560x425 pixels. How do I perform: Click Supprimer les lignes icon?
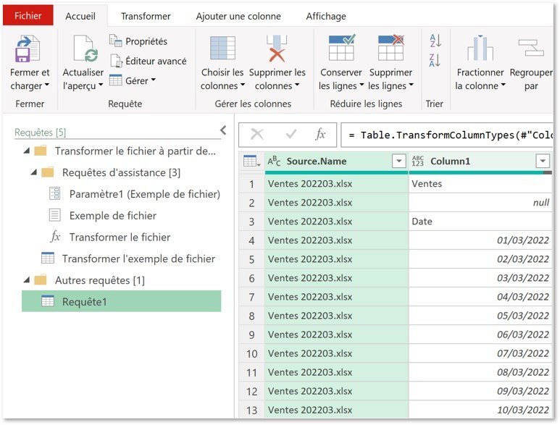pos(391,48)
